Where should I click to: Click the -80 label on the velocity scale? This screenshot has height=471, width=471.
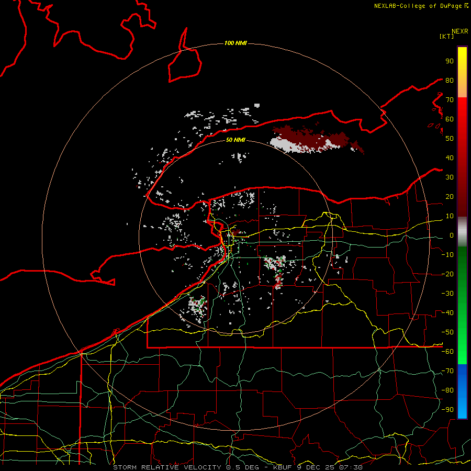click(x=447, y=390)
